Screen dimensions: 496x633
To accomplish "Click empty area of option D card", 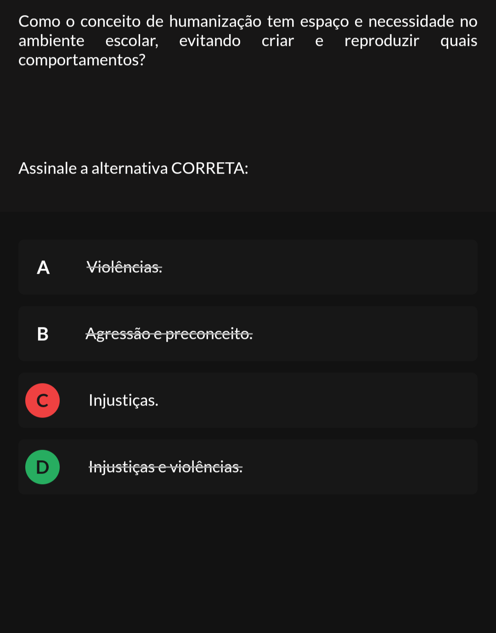I will [x=367, y=467].
